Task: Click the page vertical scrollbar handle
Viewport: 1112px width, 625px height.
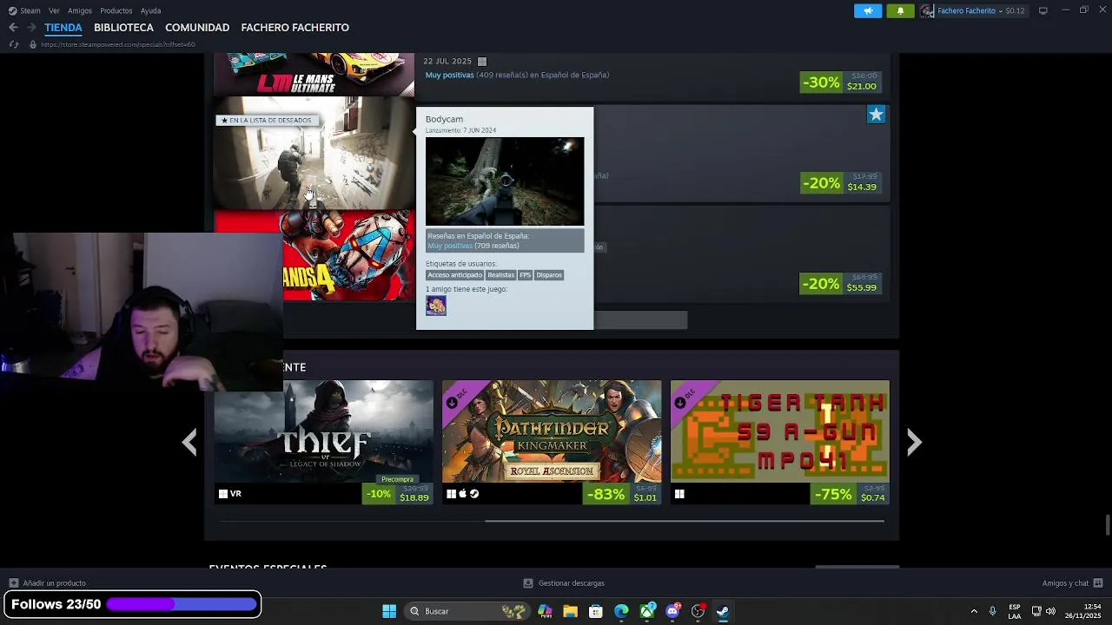Action: pos(1108,525)
